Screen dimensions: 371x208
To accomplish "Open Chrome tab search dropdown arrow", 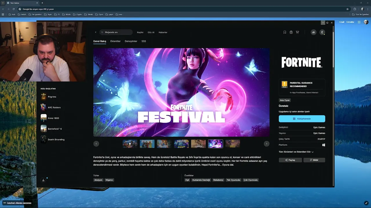I will pos(3,3).
